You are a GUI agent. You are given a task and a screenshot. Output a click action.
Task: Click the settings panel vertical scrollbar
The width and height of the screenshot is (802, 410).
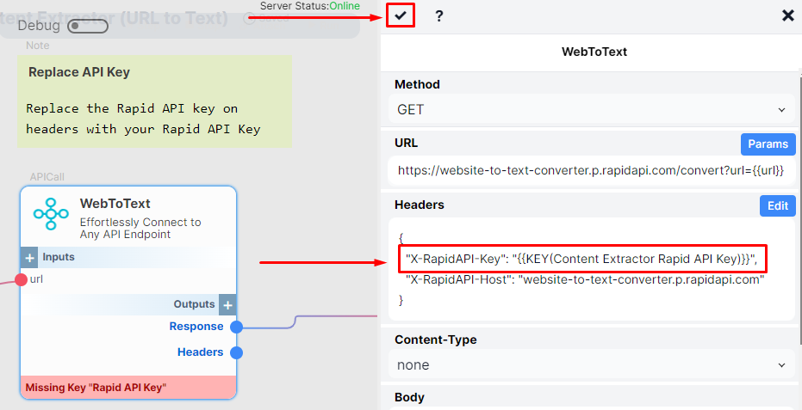[x=799, y=210]
